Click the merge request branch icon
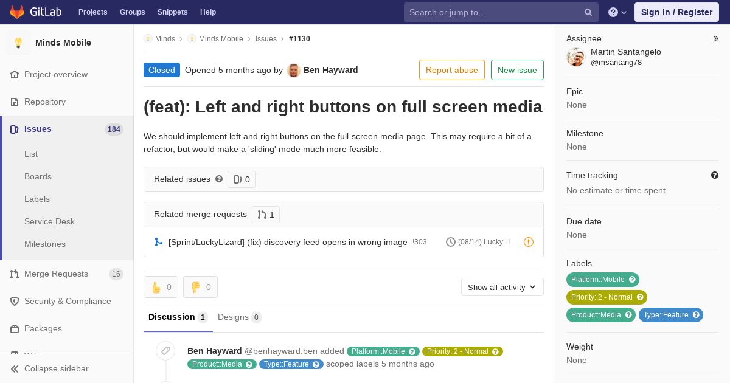Image resolution: width=730 pixels, height=383 pixels. coord(159,242)
